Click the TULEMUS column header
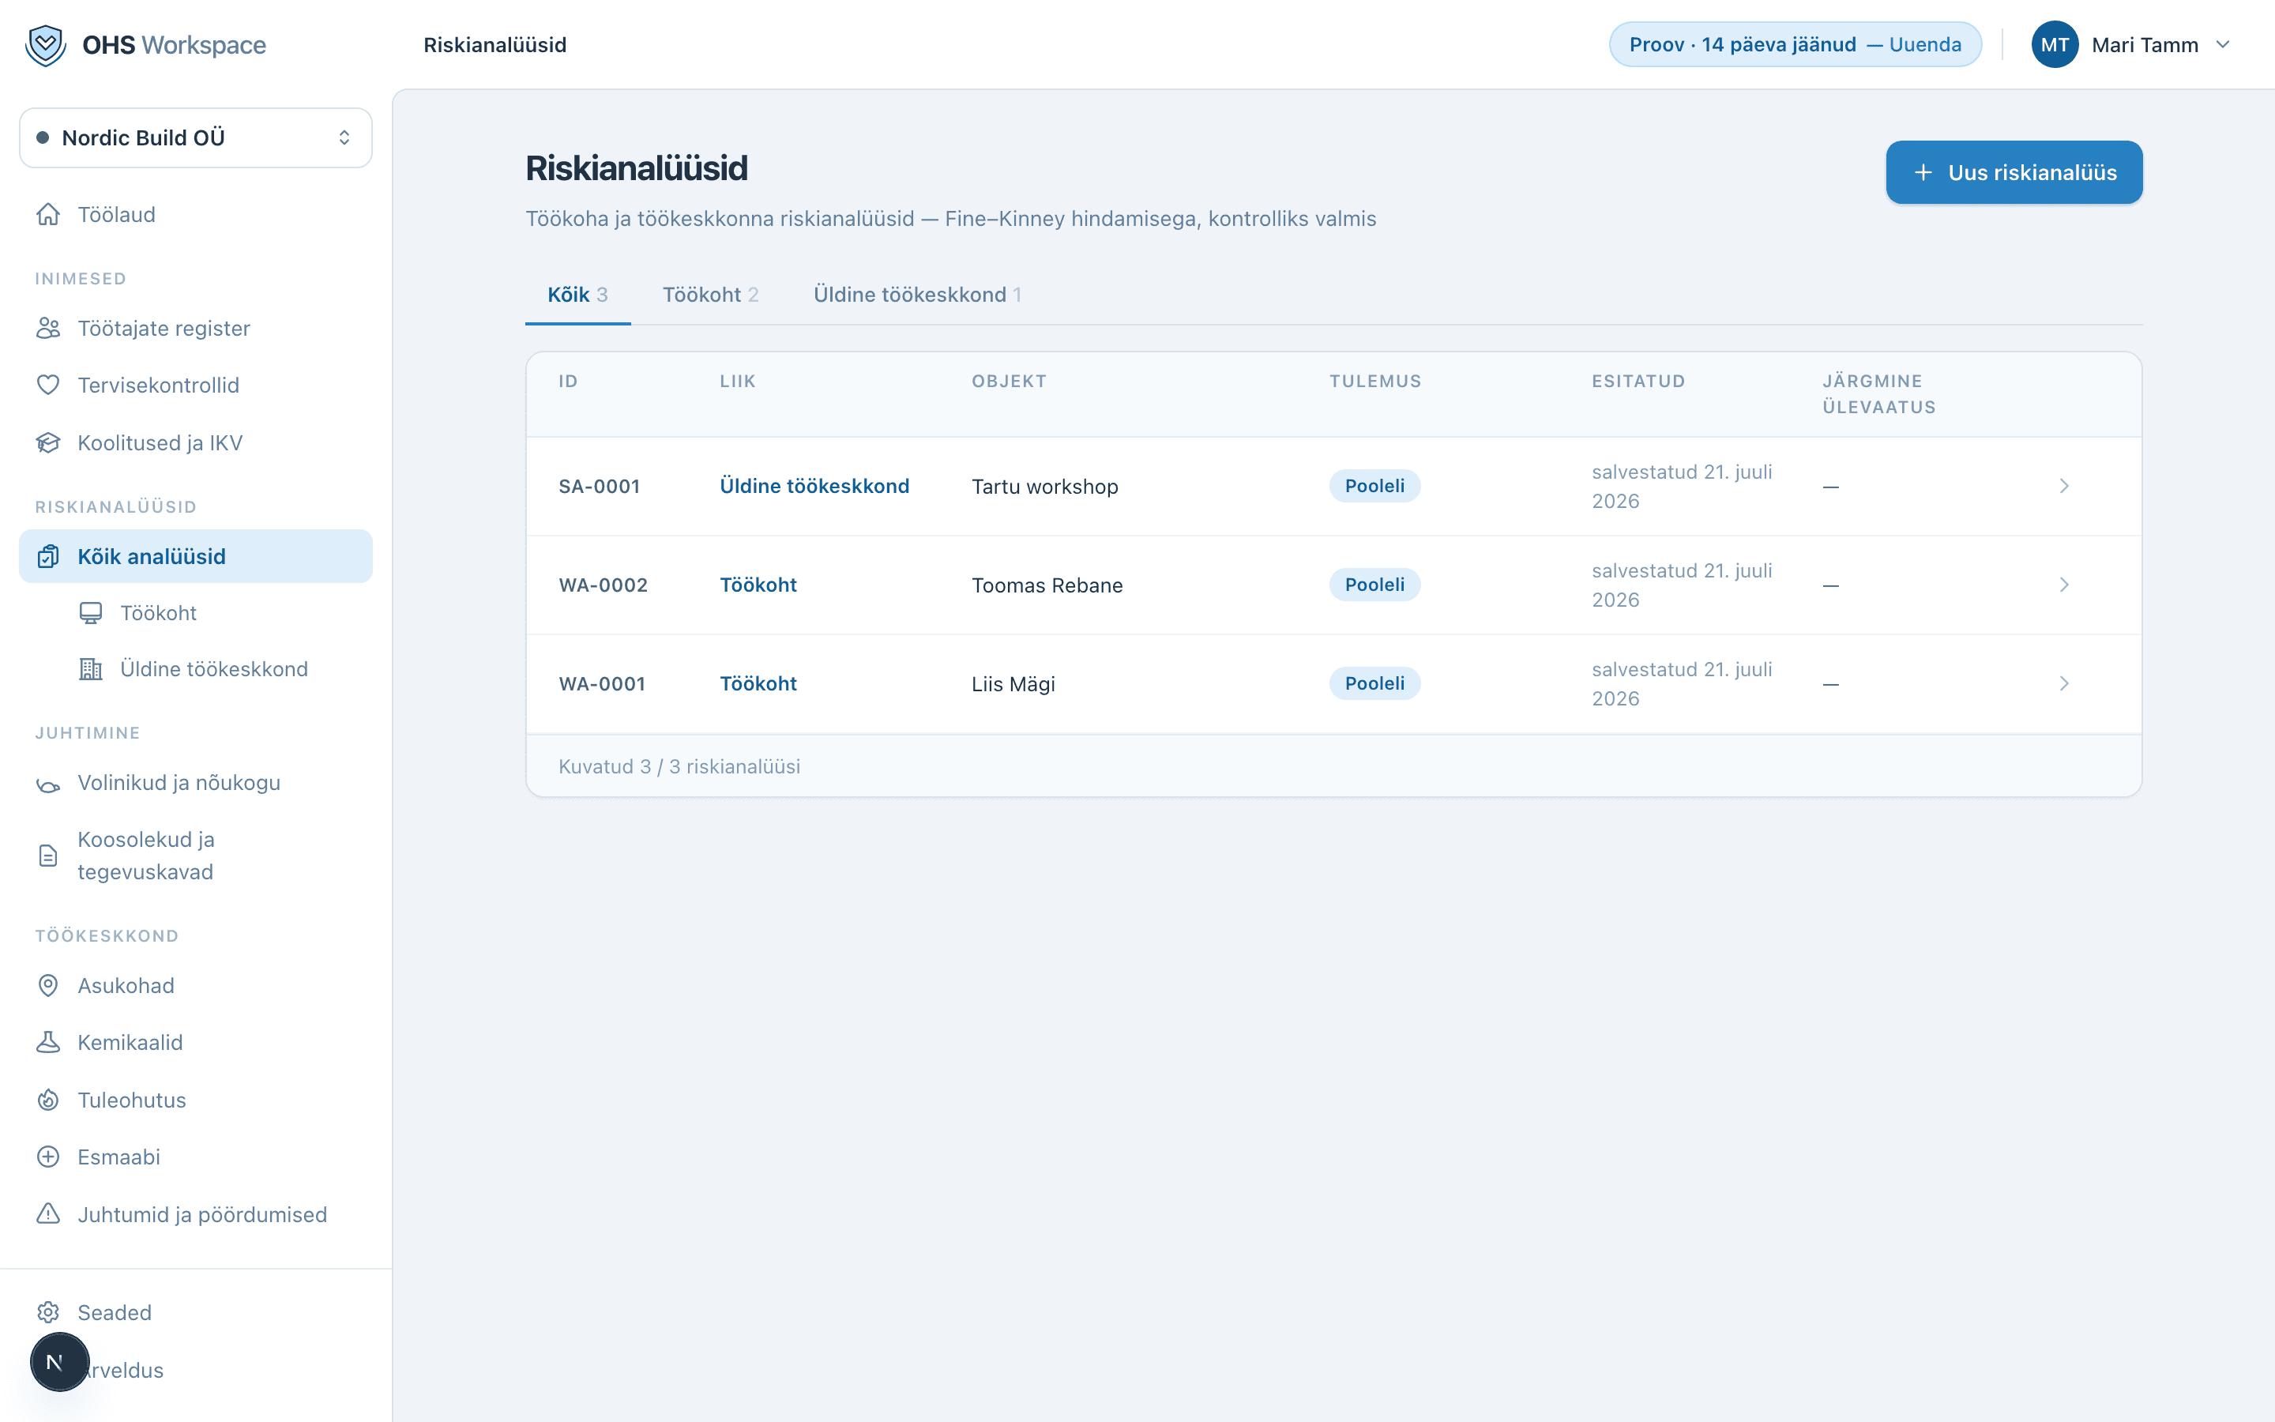This screenshot has height=1422, width=2275. tap(1375, 381)
